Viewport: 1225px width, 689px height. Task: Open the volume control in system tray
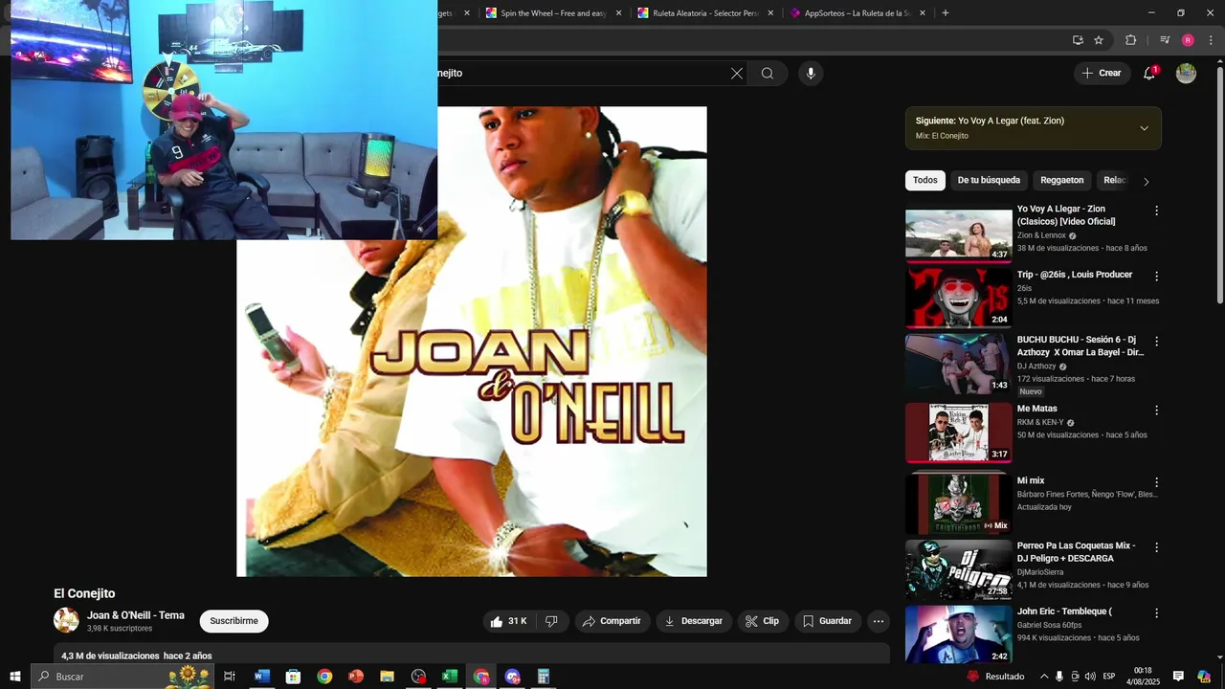pos(1091,677)
